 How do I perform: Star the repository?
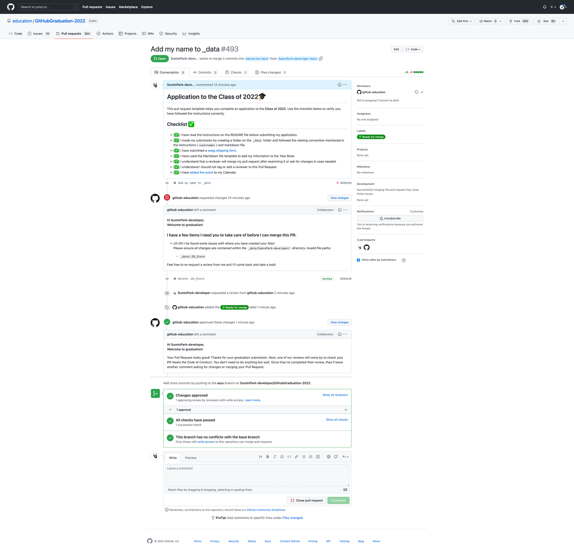[x=546, y=21]
